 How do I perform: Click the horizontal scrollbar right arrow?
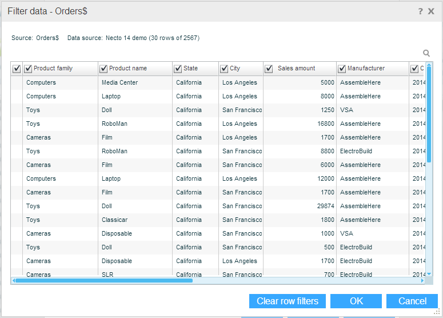(x=423, y=281)
